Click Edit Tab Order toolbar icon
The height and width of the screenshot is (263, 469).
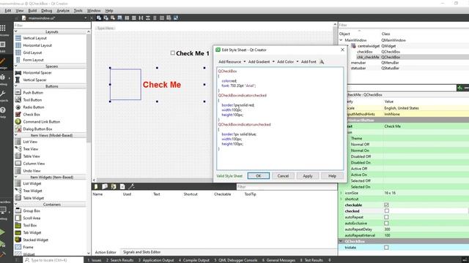click(119, 18)
